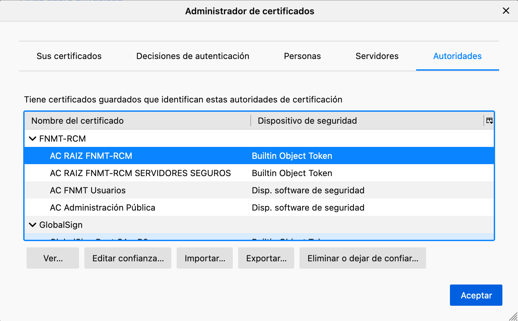Click Editar confianza... button
The width and height of the screenshot is (518, 321).
(x=128, y=258)
